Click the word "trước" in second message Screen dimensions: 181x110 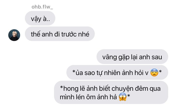69,34
